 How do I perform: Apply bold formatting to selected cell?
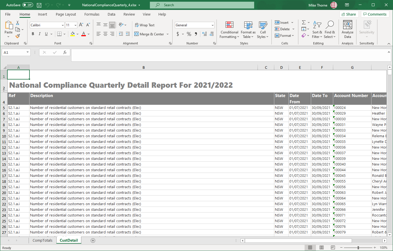click(33, 34)
